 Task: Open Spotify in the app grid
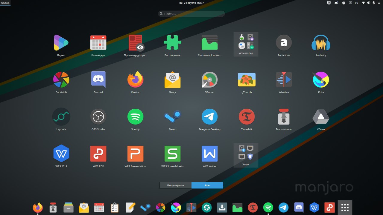point(135,117)
